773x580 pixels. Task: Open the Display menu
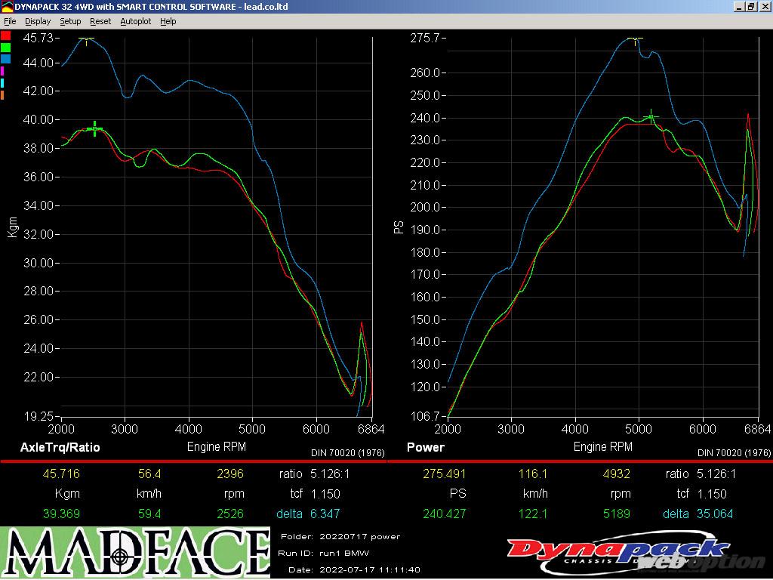[x=38, y=21]
